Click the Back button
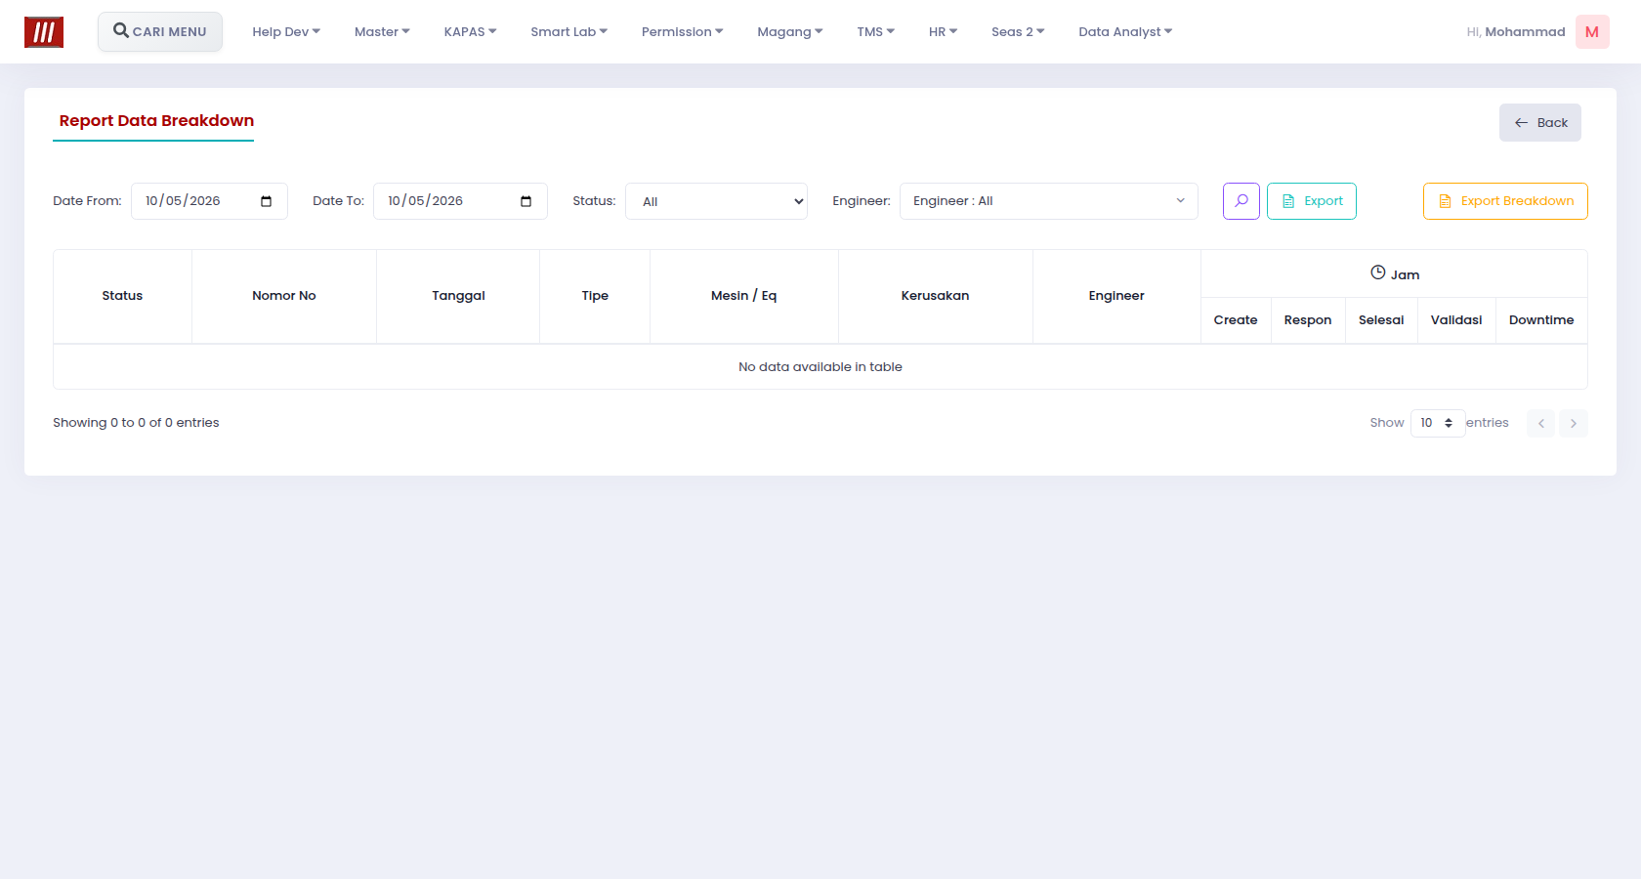This screenshot has width=1641, height=879. pos(1540,123)
